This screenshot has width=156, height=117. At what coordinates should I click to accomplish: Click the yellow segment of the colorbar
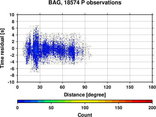85,101
